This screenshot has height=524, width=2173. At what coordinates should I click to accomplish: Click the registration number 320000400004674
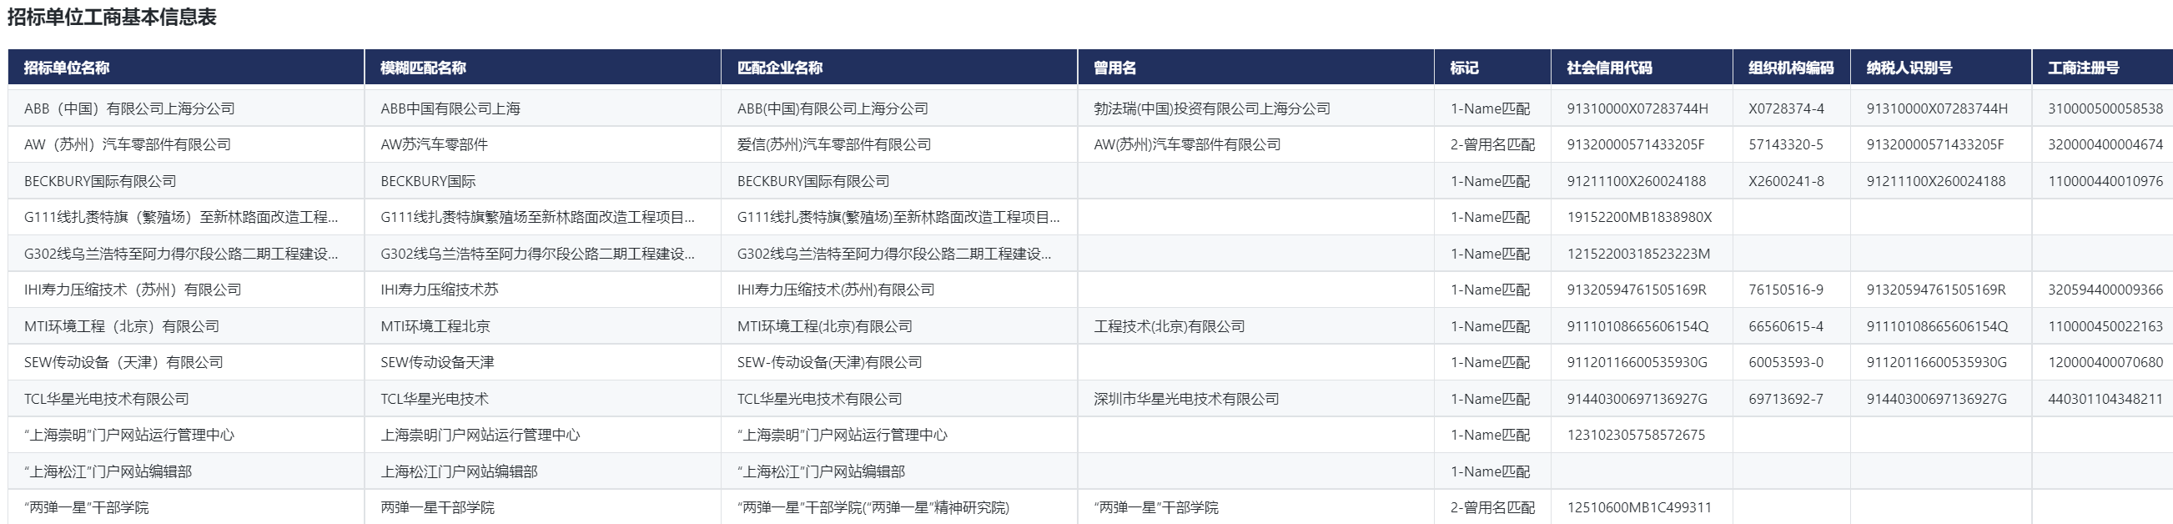pos(2105,145)
